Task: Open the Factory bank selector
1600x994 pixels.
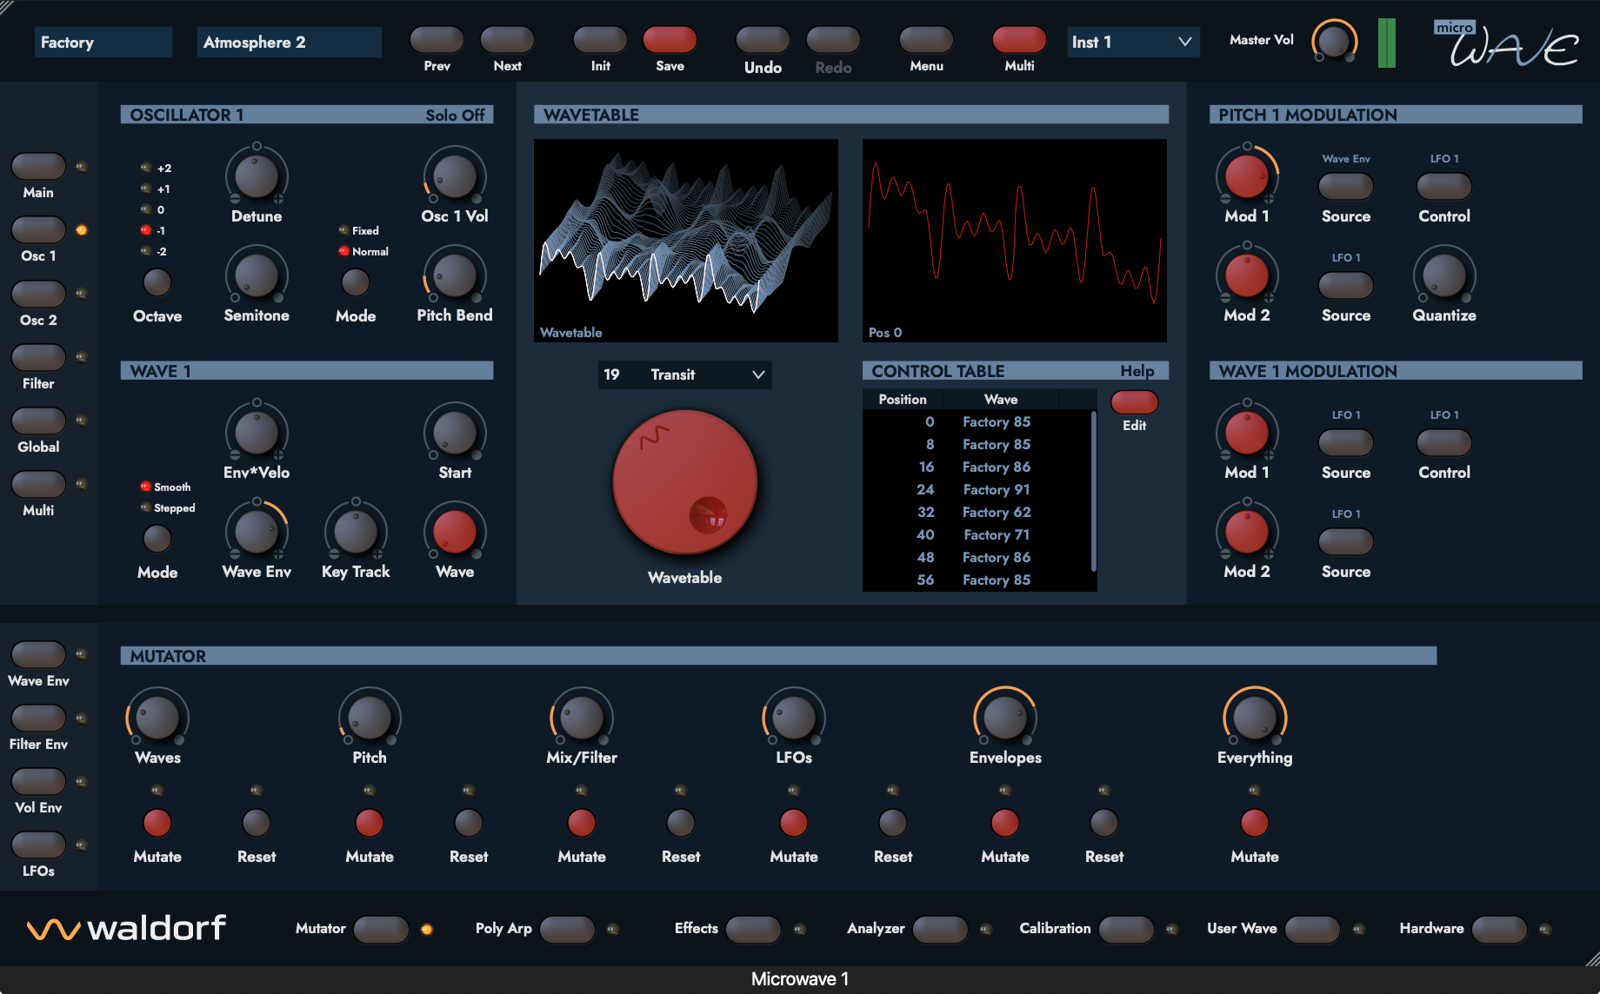Action: (103, 42)
